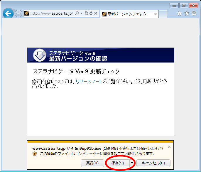This screenshot has height=172, width=201.
Task: Stop loading with the X icon
Action: click(96, 13)
